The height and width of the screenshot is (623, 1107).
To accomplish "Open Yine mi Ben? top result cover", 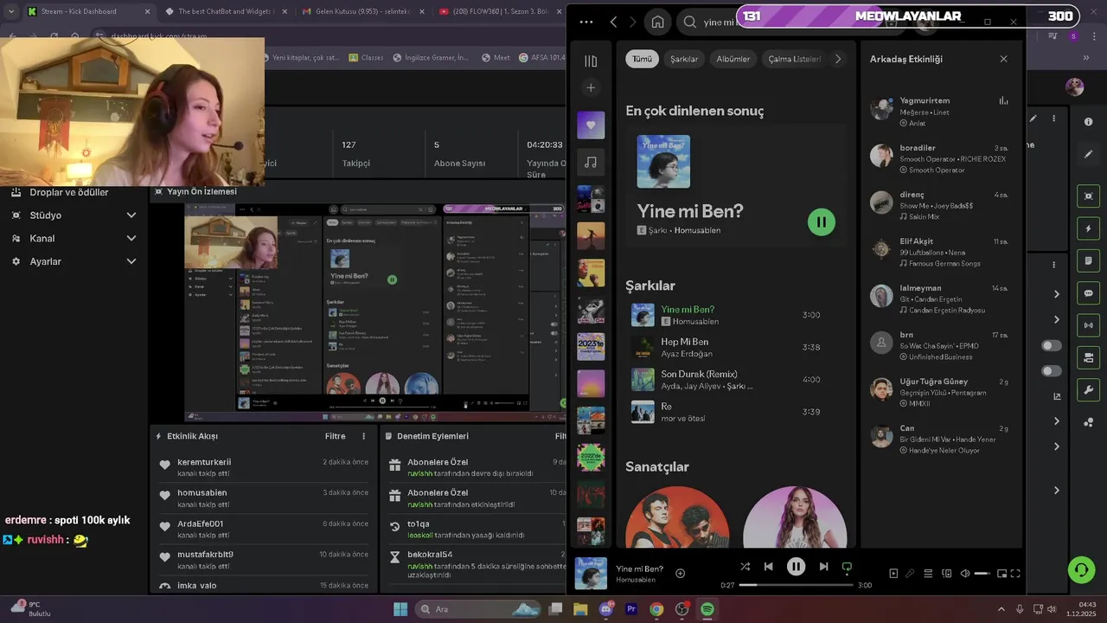I will pos(663,162).
